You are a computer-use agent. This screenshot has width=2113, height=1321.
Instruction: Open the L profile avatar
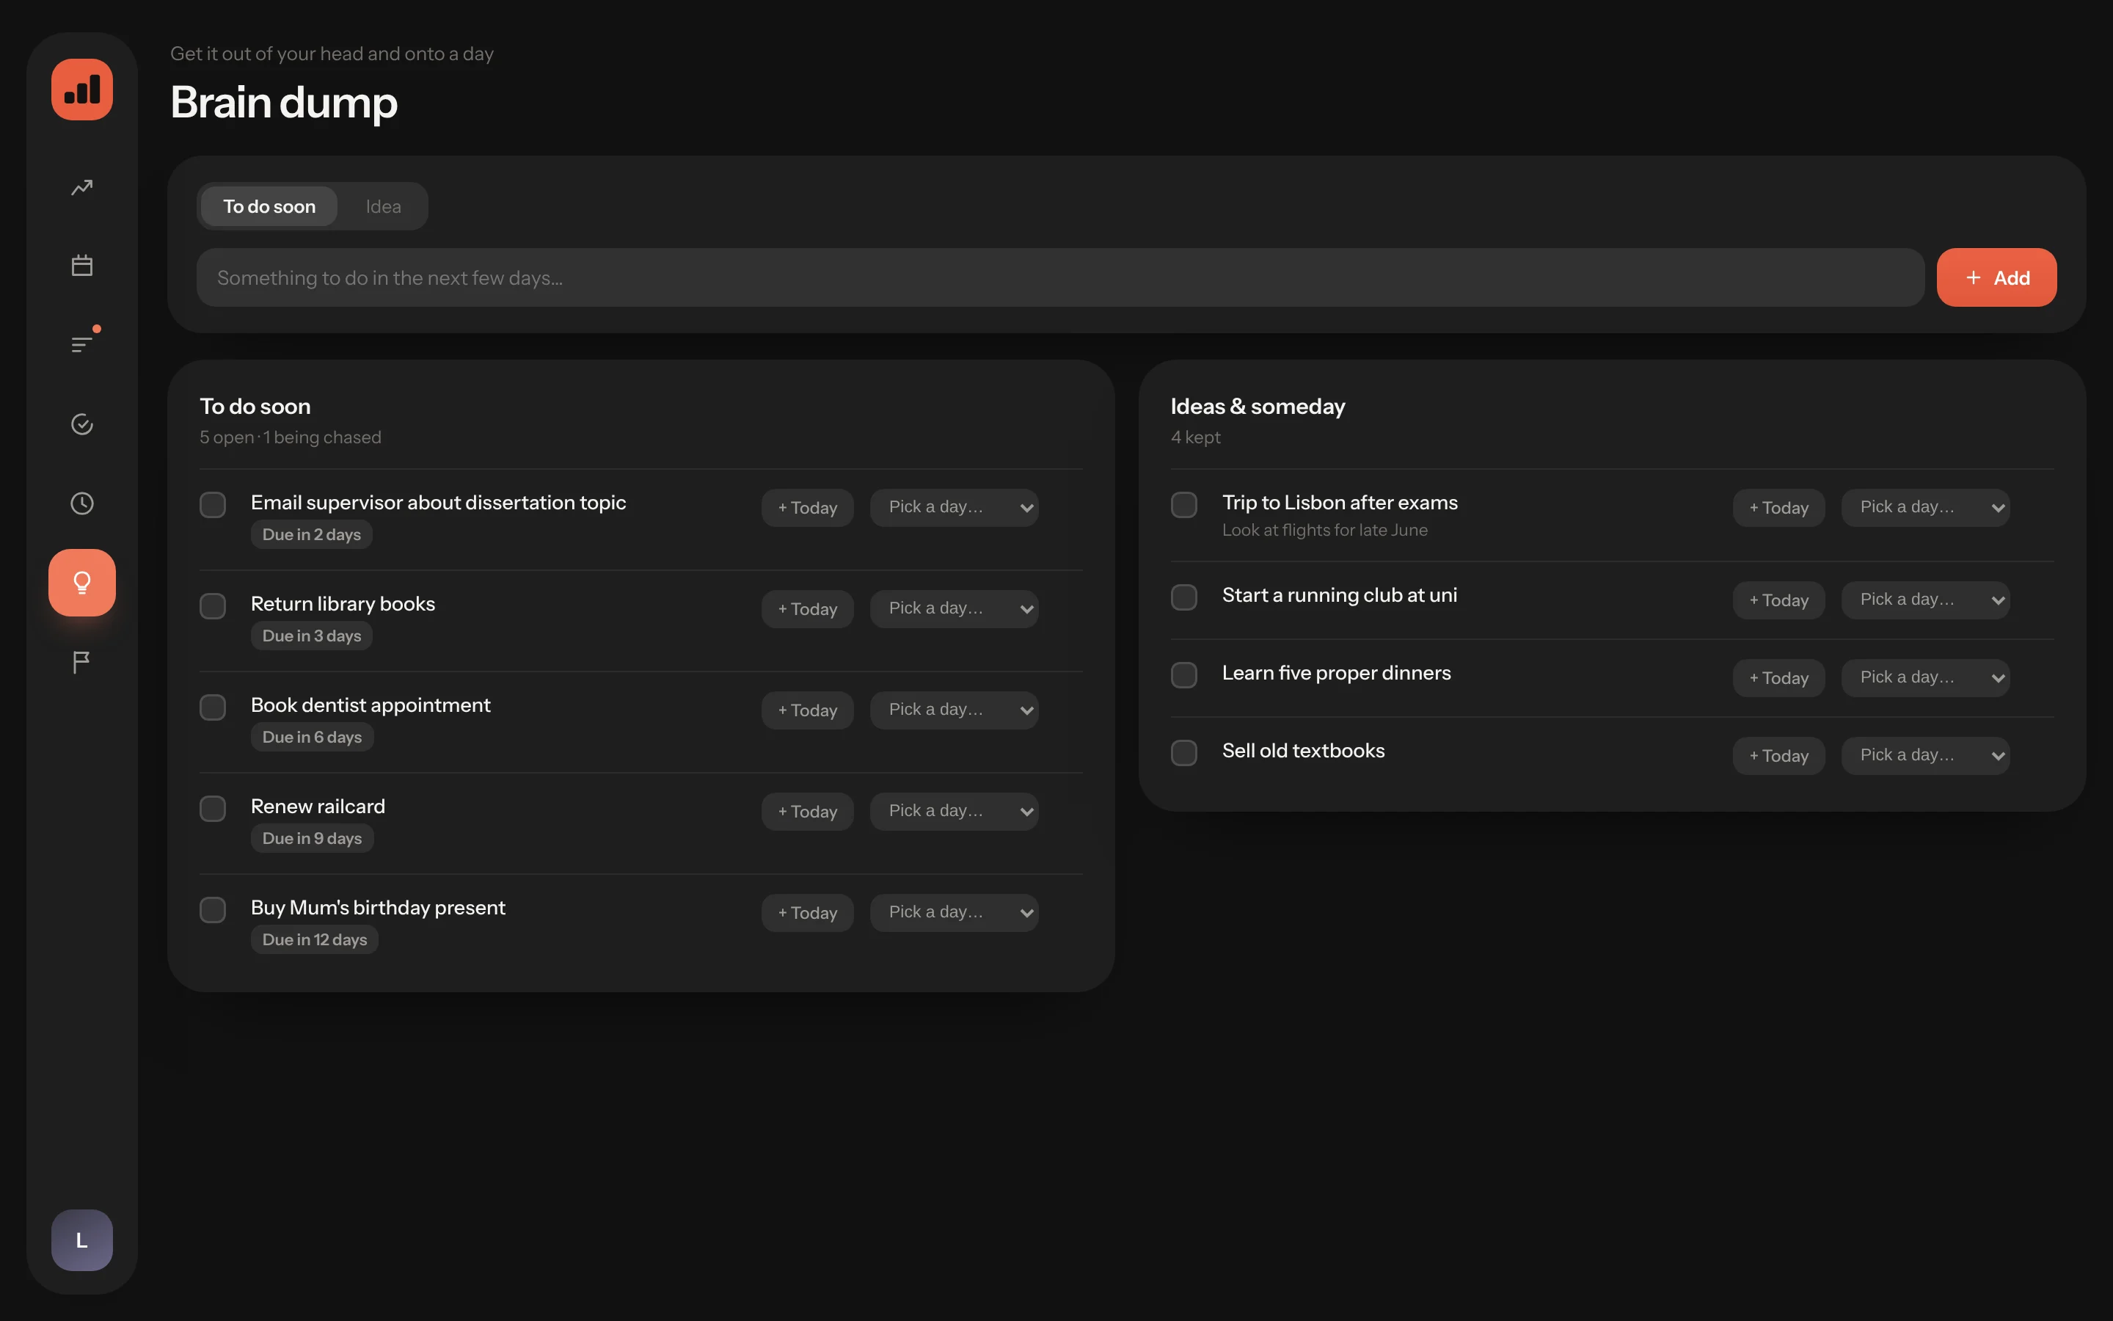[82, 1240]
